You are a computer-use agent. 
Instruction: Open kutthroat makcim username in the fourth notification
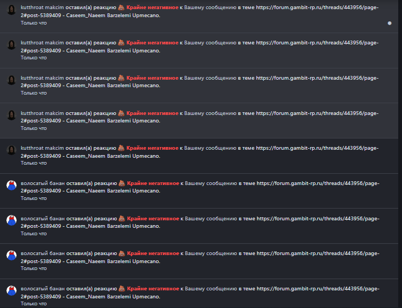[x=42, y=113]
